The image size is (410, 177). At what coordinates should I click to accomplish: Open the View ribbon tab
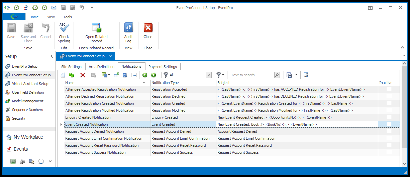(51, 17)
